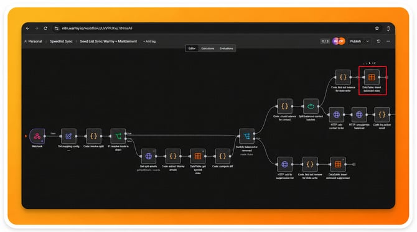Click the Add tag link
This screenshot has width=417, height=232.
point(149,42)
